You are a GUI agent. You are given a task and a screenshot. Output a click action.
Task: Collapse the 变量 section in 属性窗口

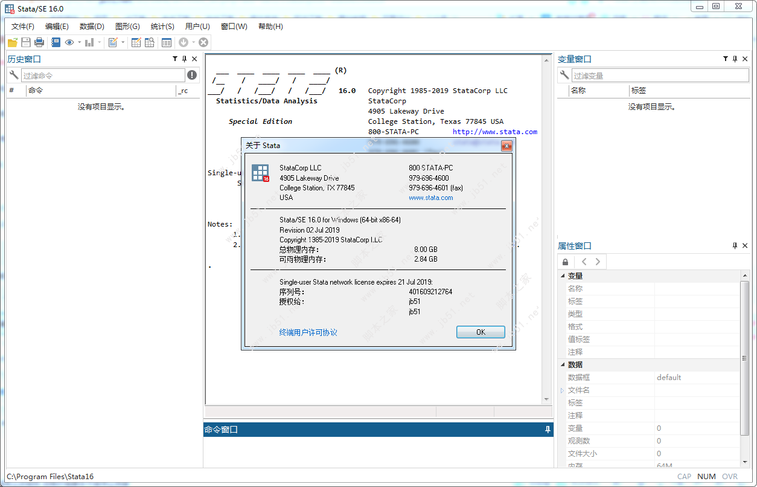pos(562,276)
